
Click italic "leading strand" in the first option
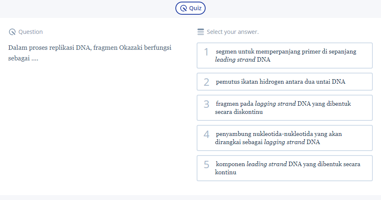235,60
